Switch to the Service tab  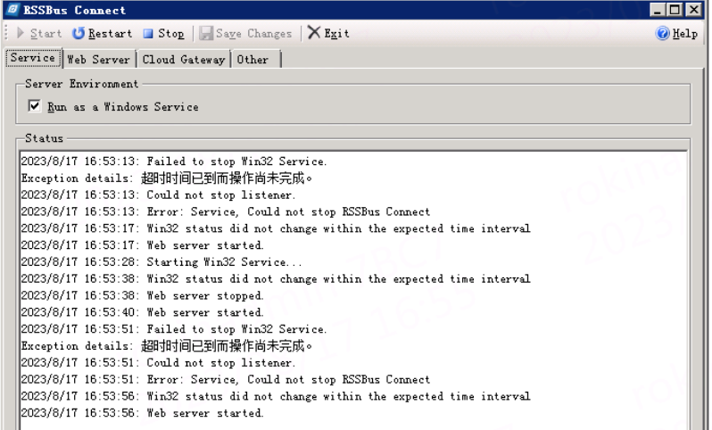point(33,59)
